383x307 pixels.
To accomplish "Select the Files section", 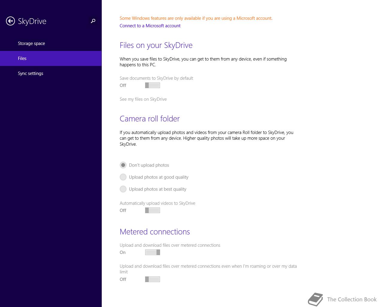I will [51, 58].
